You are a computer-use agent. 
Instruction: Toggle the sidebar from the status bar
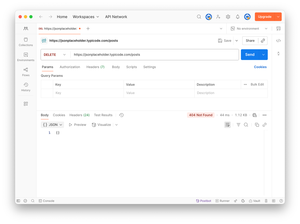pos(18,201)
